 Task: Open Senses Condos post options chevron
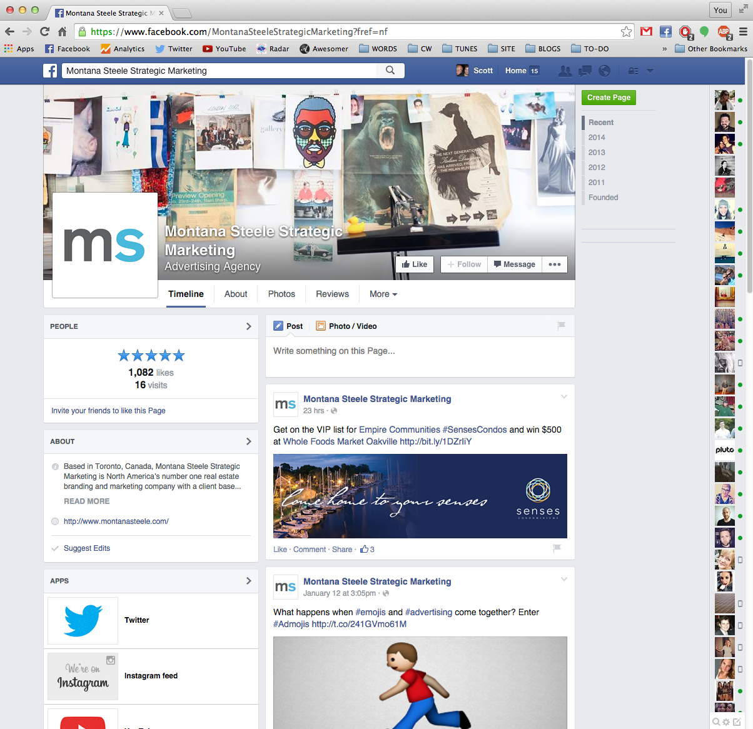pyautogui.click(x=563, y=397)
